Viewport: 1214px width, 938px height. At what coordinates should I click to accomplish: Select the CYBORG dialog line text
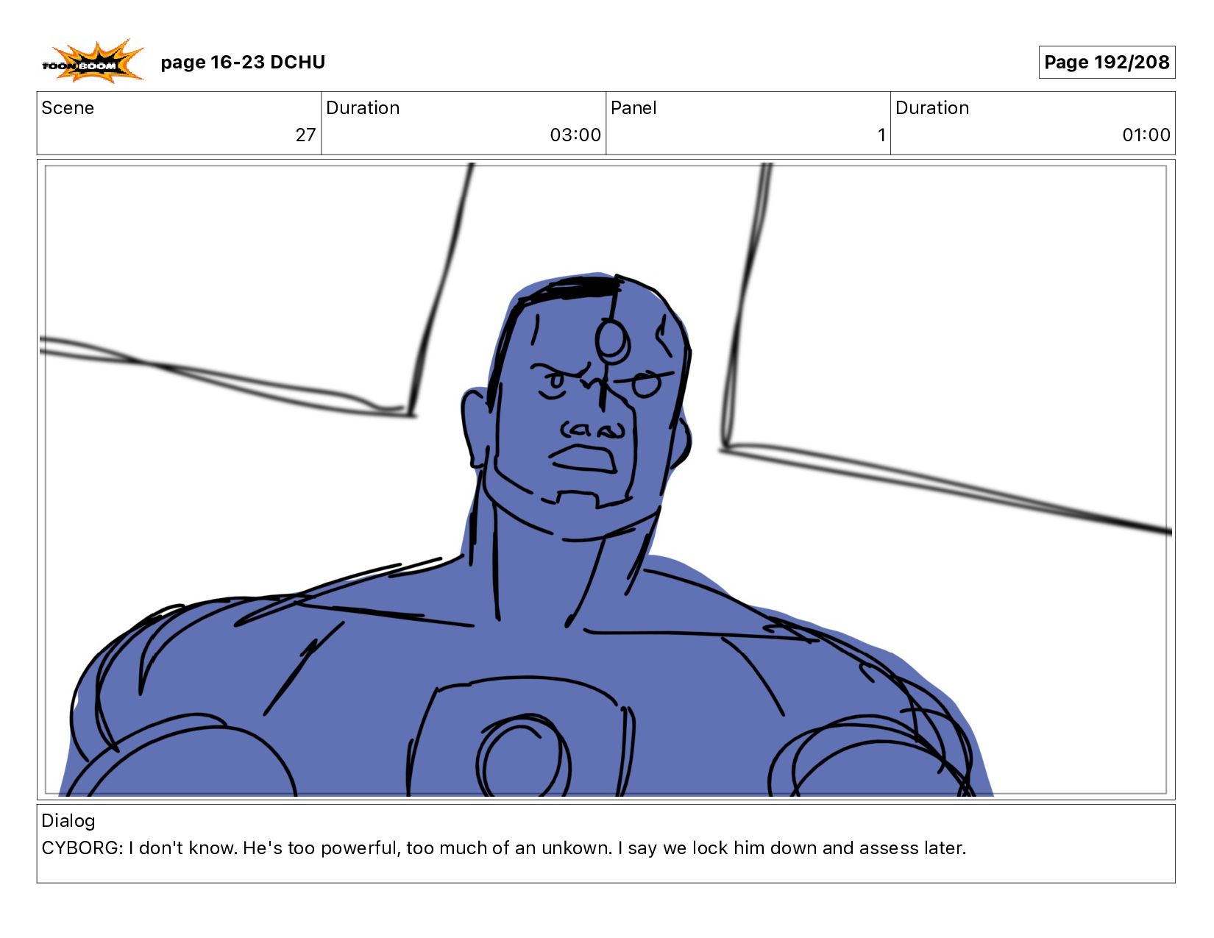(x=504, y=848)
